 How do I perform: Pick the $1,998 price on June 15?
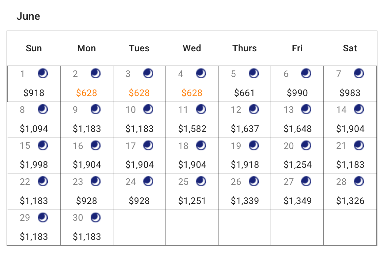coord(34,165)
